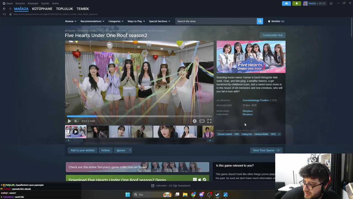
Task: Click the Tembik profile avatar
Action: (x=305, y=4)
